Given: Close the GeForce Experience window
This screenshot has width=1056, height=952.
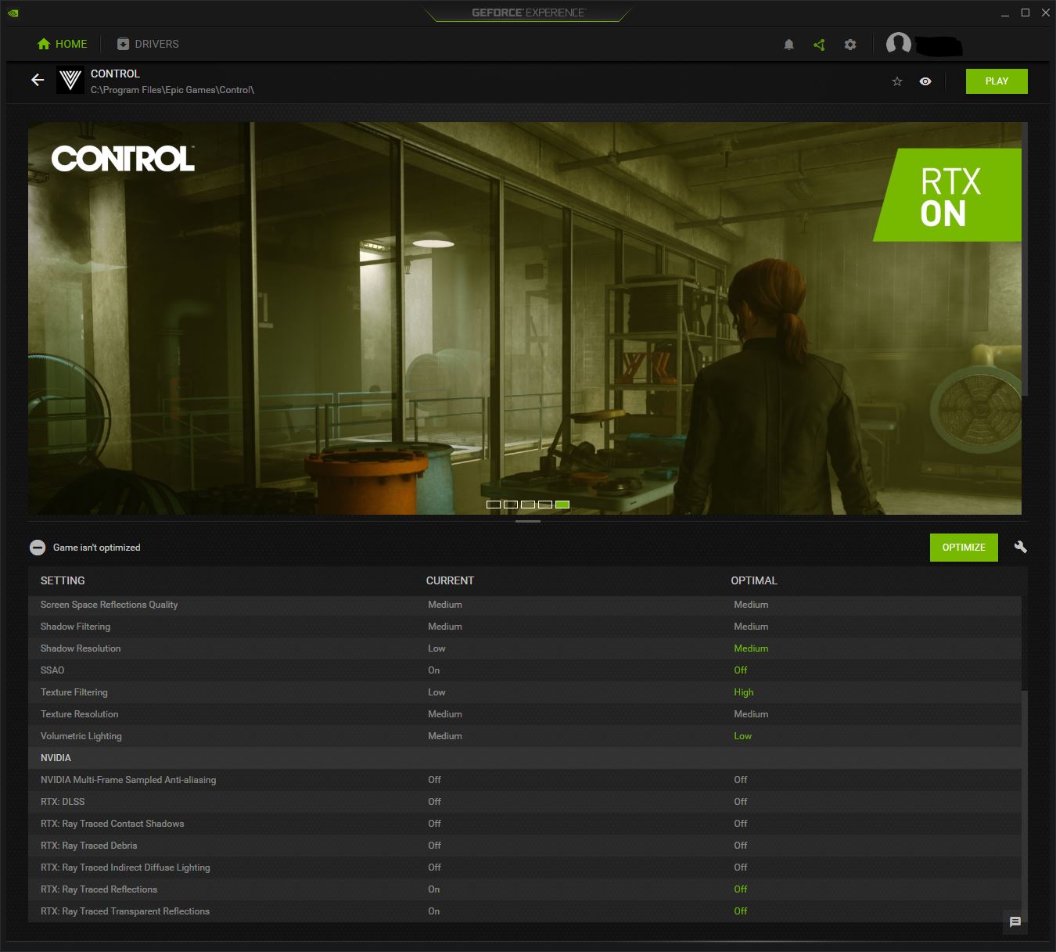Looking at the screenshot, I should (1046, 13).
